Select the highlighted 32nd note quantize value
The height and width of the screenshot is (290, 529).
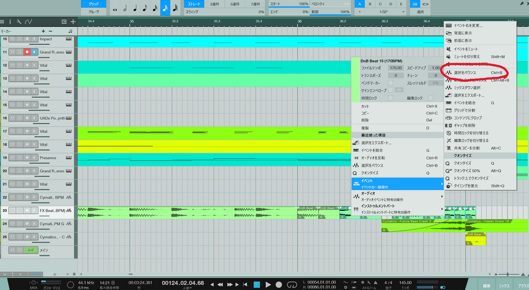[x=165, y=8]
